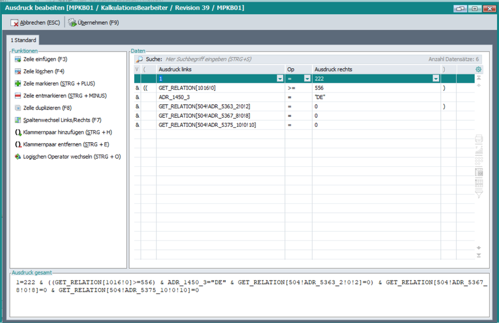Open the Op operator dropdown in first row
The width and height of the screenshot is (499, 323).
coord(308,79)
